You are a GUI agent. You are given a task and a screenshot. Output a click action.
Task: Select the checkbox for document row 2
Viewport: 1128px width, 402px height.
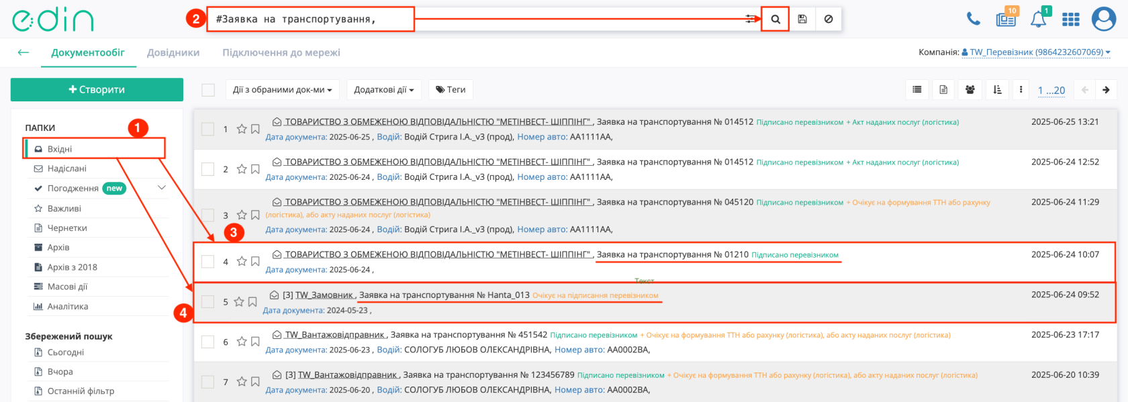(x=208, y=169)
